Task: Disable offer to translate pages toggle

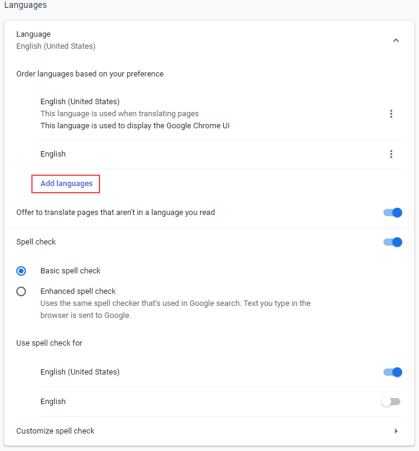Action: (x=392, y=213)
